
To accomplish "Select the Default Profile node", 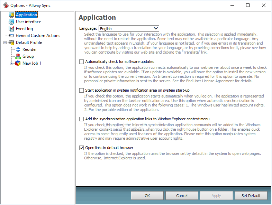I will 29,43.
